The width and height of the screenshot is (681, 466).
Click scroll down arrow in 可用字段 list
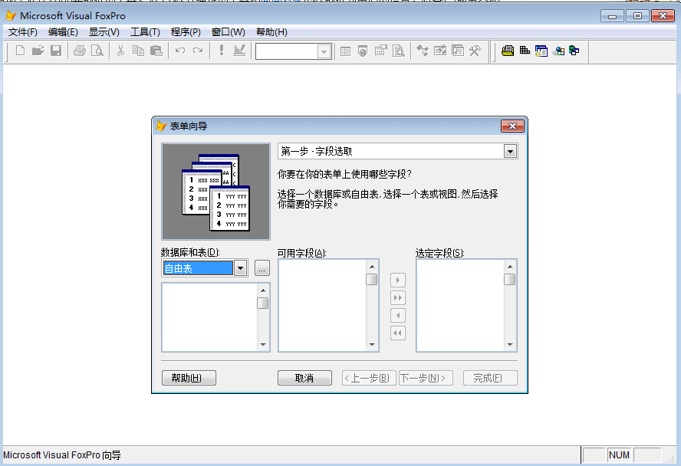pyautogui.click(x=372, y=344)
